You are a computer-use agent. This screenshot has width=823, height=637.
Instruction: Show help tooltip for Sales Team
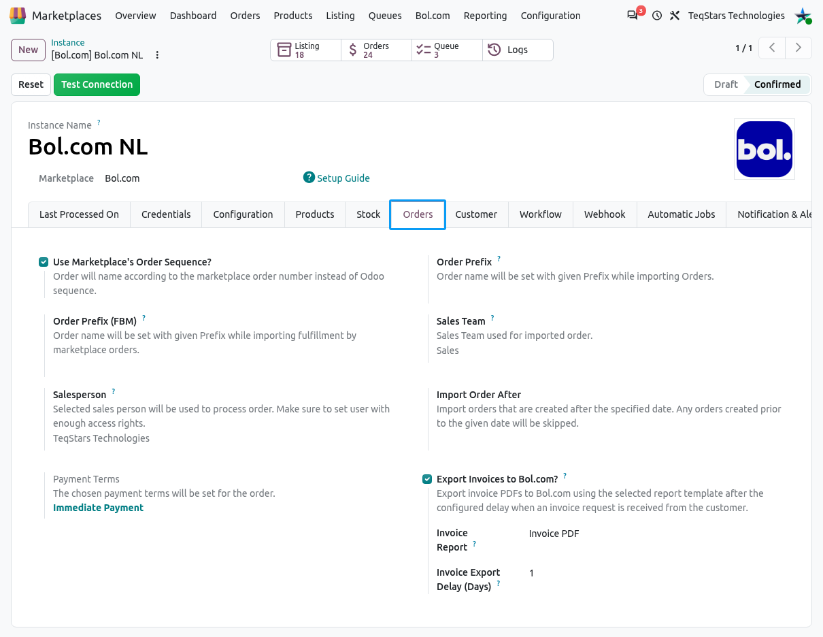(492, 318)
